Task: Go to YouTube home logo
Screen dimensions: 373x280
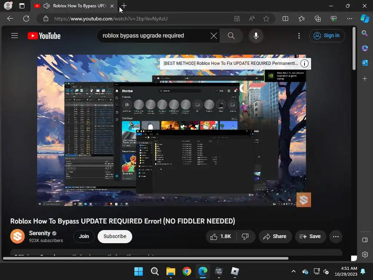Action: [44, 36]
